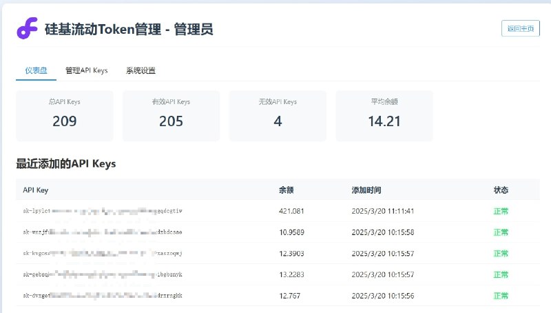Select the balance value 12.3903
Viewport: 551px width, 313px height.
coord(291,253)
